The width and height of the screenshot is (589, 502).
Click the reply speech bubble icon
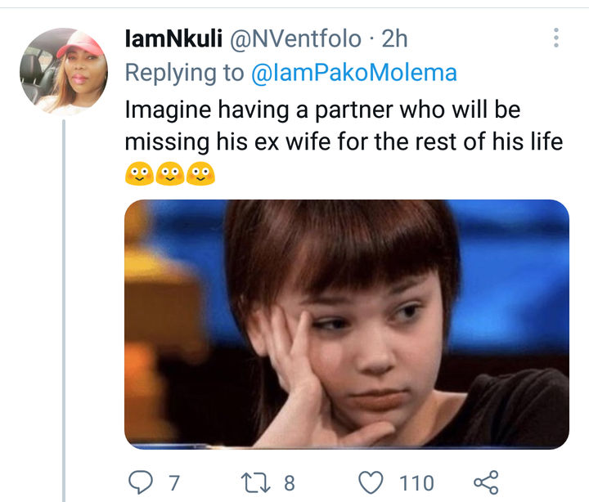141,482
